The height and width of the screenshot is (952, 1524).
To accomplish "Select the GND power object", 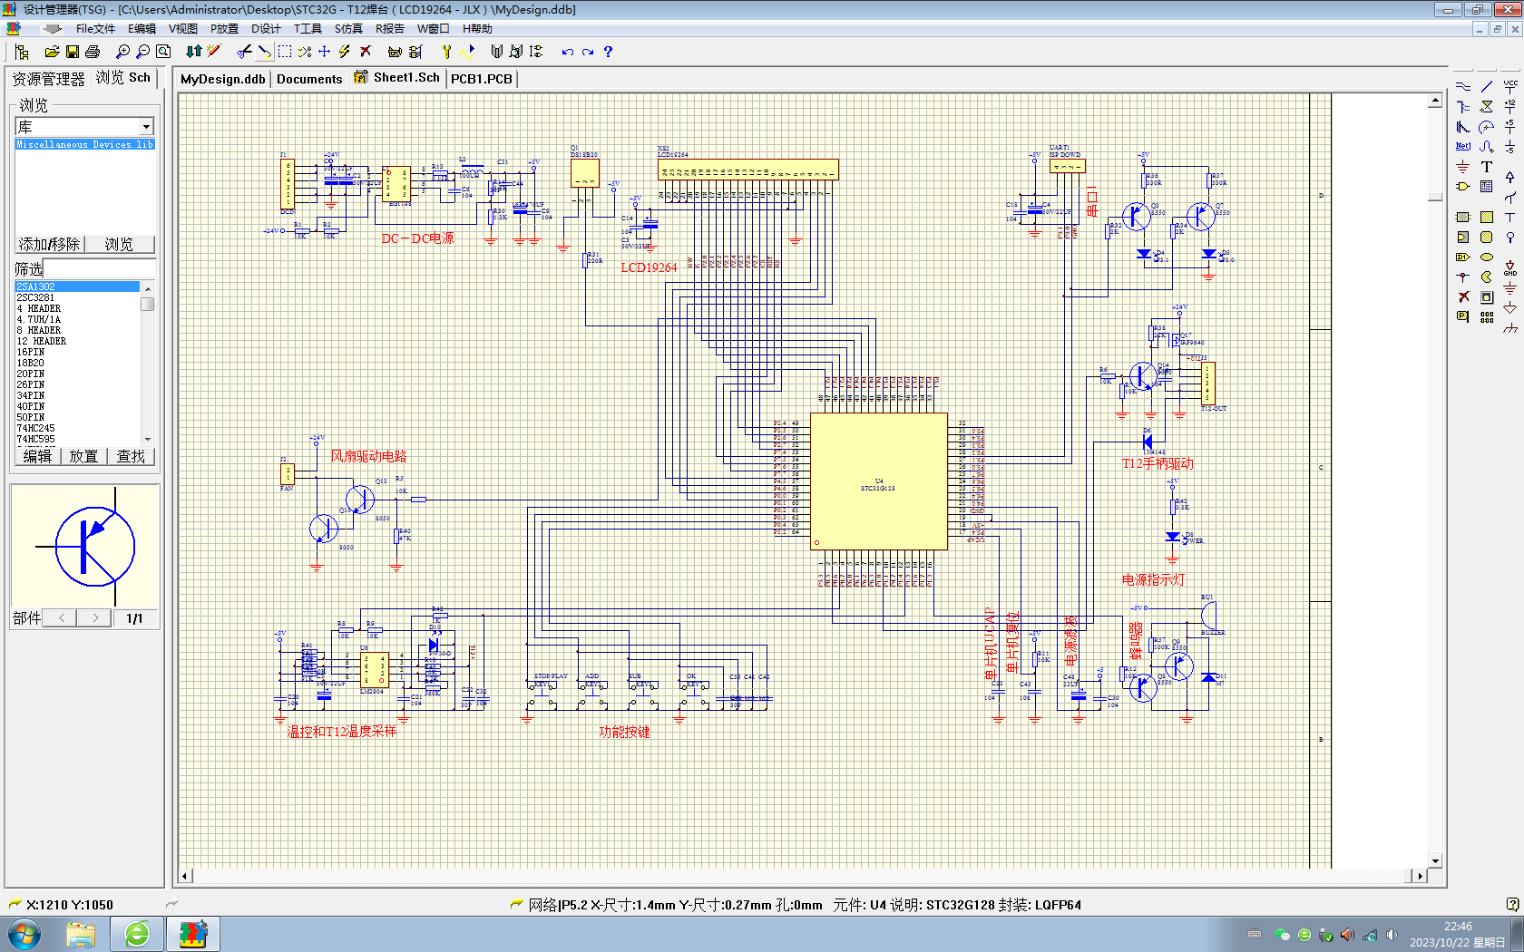I will pyautogui.click(x=1510, y=267).
